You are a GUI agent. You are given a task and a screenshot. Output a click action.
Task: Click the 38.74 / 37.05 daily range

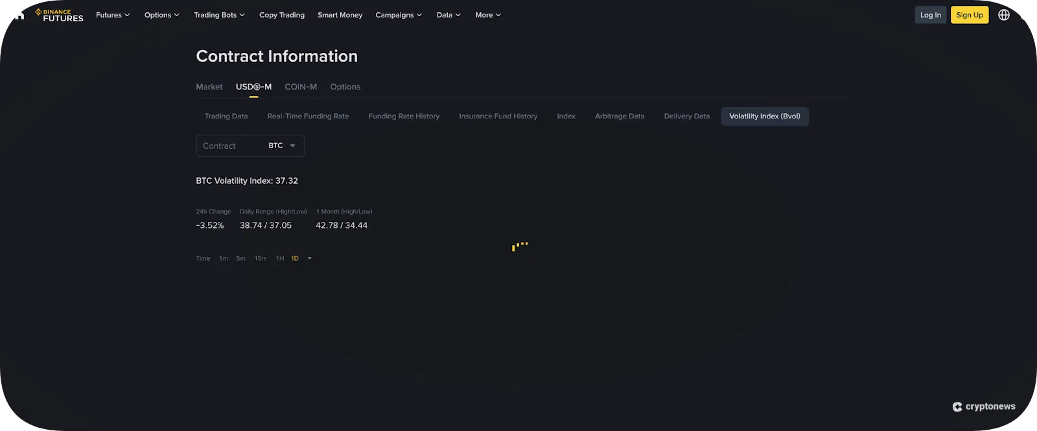tap(266, 225)
